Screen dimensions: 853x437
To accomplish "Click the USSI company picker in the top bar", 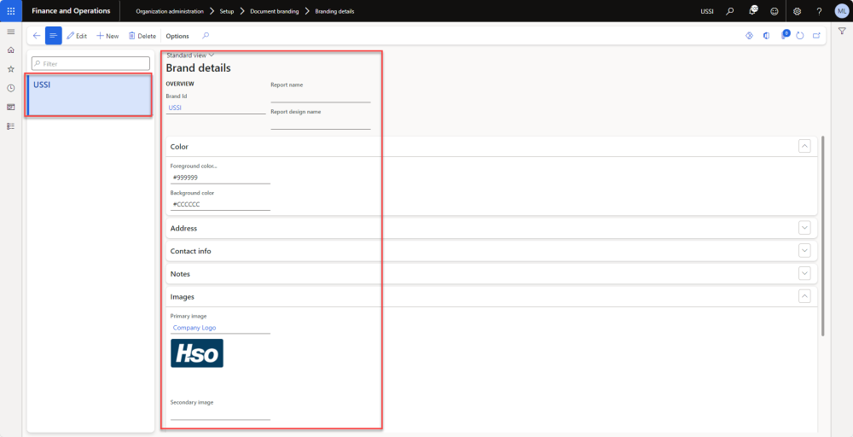I will [706, 11].
